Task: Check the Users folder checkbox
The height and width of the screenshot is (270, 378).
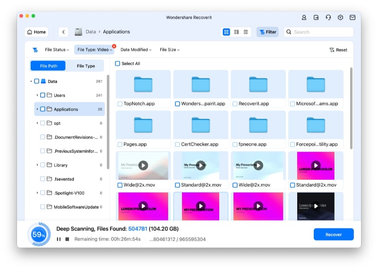Action: 43,96
